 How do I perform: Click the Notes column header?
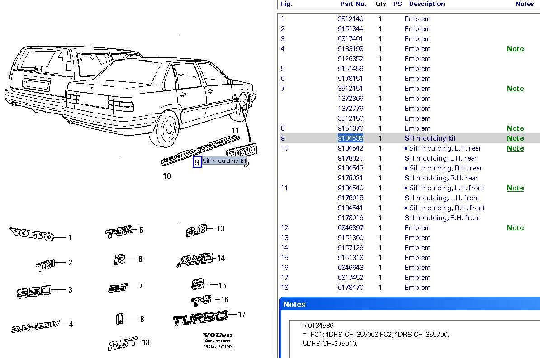(x=525, y=4)
